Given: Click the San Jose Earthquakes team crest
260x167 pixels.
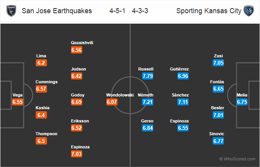Looking at the screenshot, I should [x=11, y=11].
